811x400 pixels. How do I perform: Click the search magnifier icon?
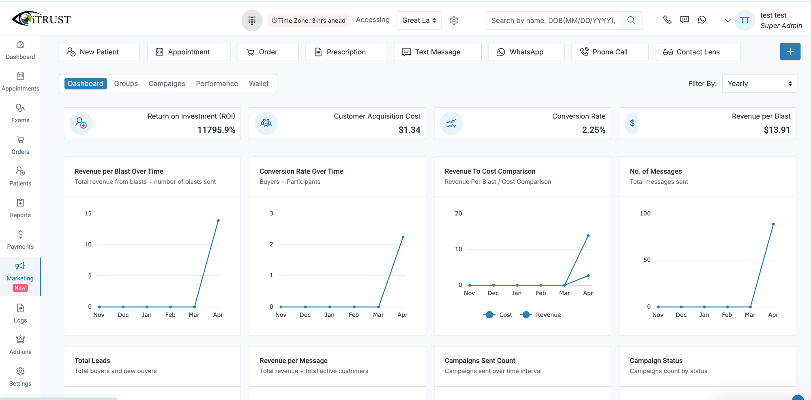click(x=631, y=20)
